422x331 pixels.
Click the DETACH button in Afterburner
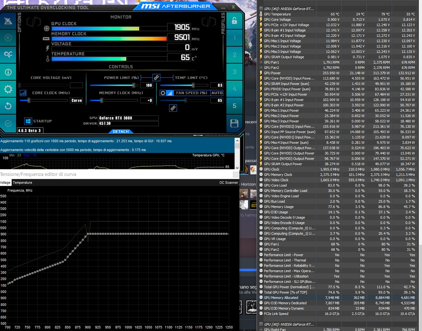(121, 132)
